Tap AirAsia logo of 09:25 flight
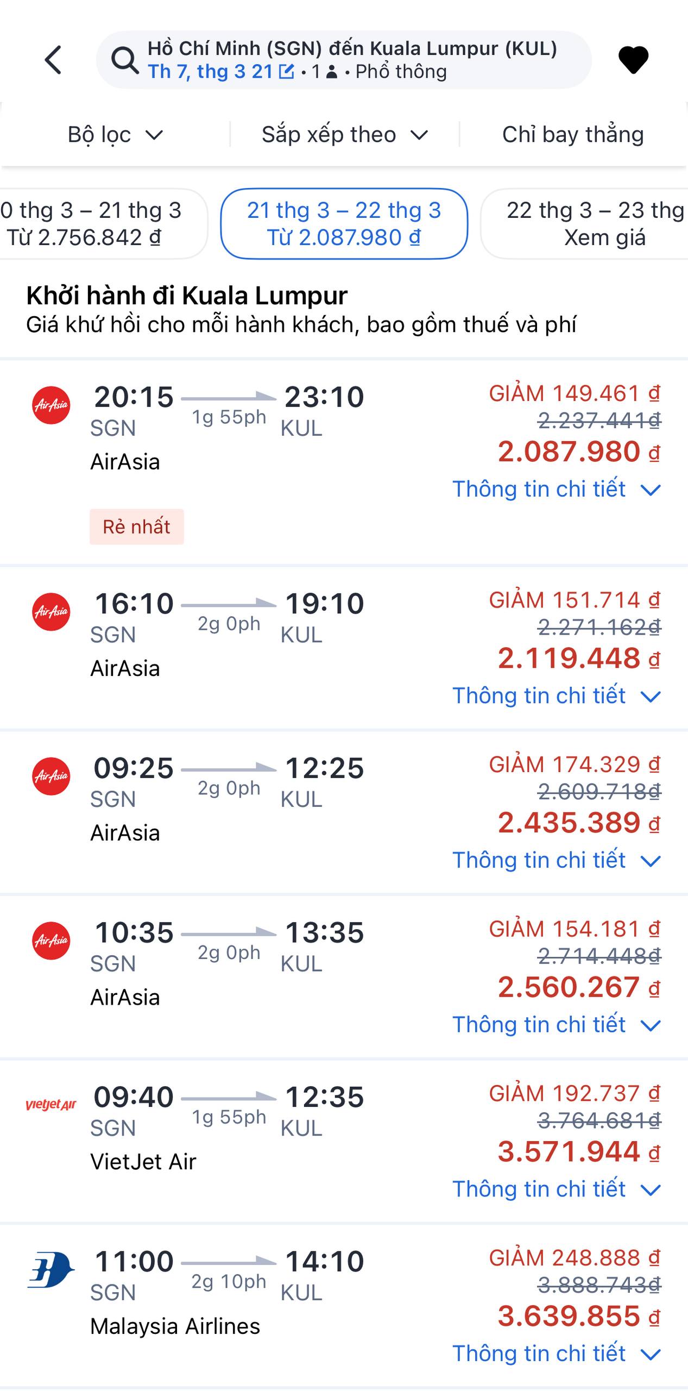This screenshot has width=688, height=1391. coord(51,776)
